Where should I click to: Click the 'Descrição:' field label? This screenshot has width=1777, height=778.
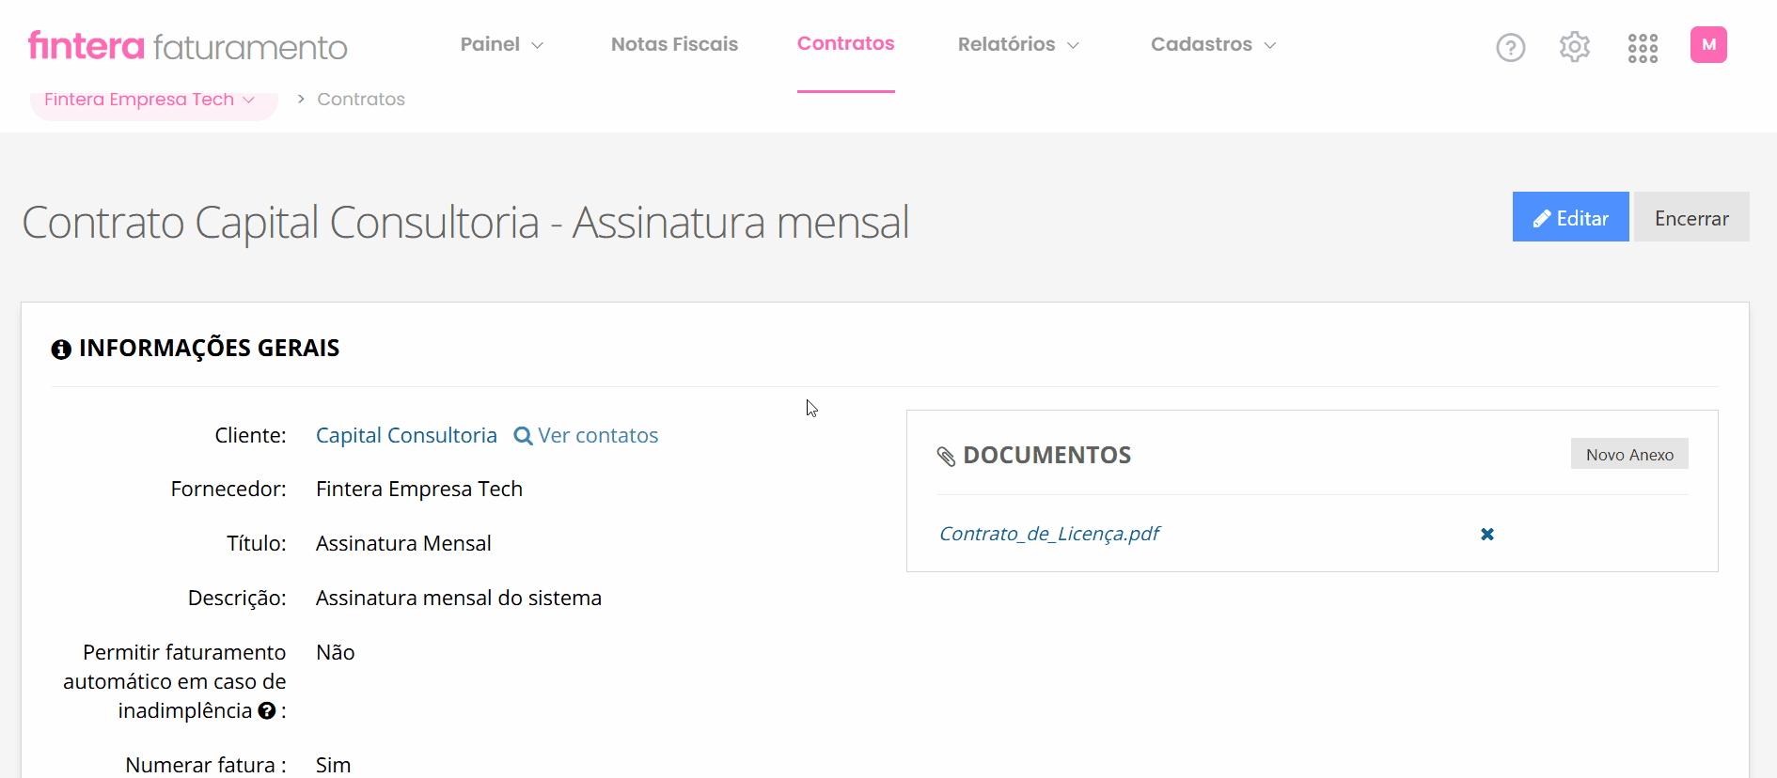click(x=237, y=598)
